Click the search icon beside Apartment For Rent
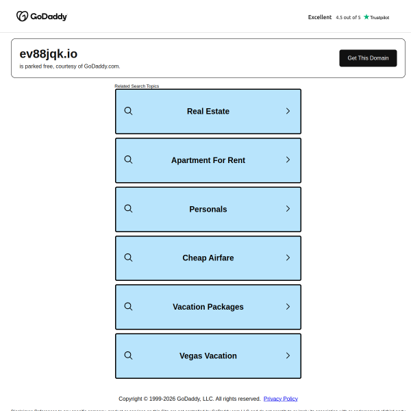 128,160
